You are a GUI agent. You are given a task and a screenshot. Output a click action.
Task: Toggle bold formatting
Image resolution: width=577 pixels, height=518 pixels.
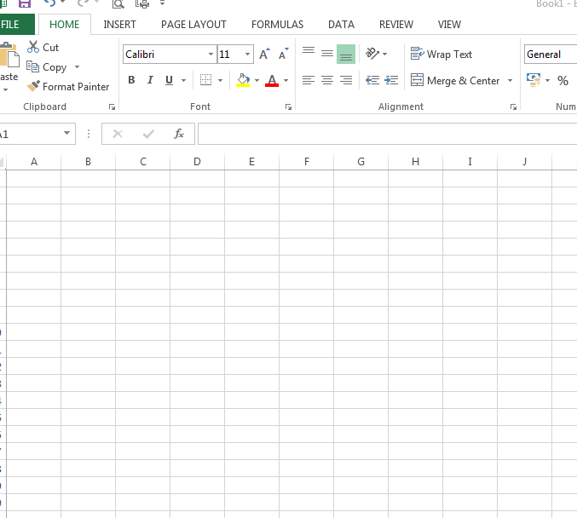coord(131,80)
